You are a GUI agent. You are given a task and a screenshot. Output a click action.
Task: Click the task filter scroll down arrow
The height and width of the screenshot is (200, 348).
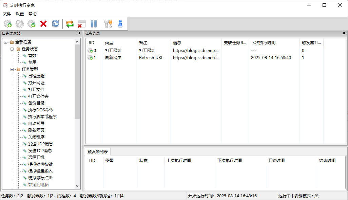tap(77, 186)
